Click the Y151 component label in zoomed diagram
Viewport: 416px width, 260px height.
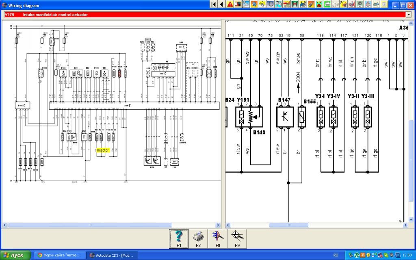[243, 100]
